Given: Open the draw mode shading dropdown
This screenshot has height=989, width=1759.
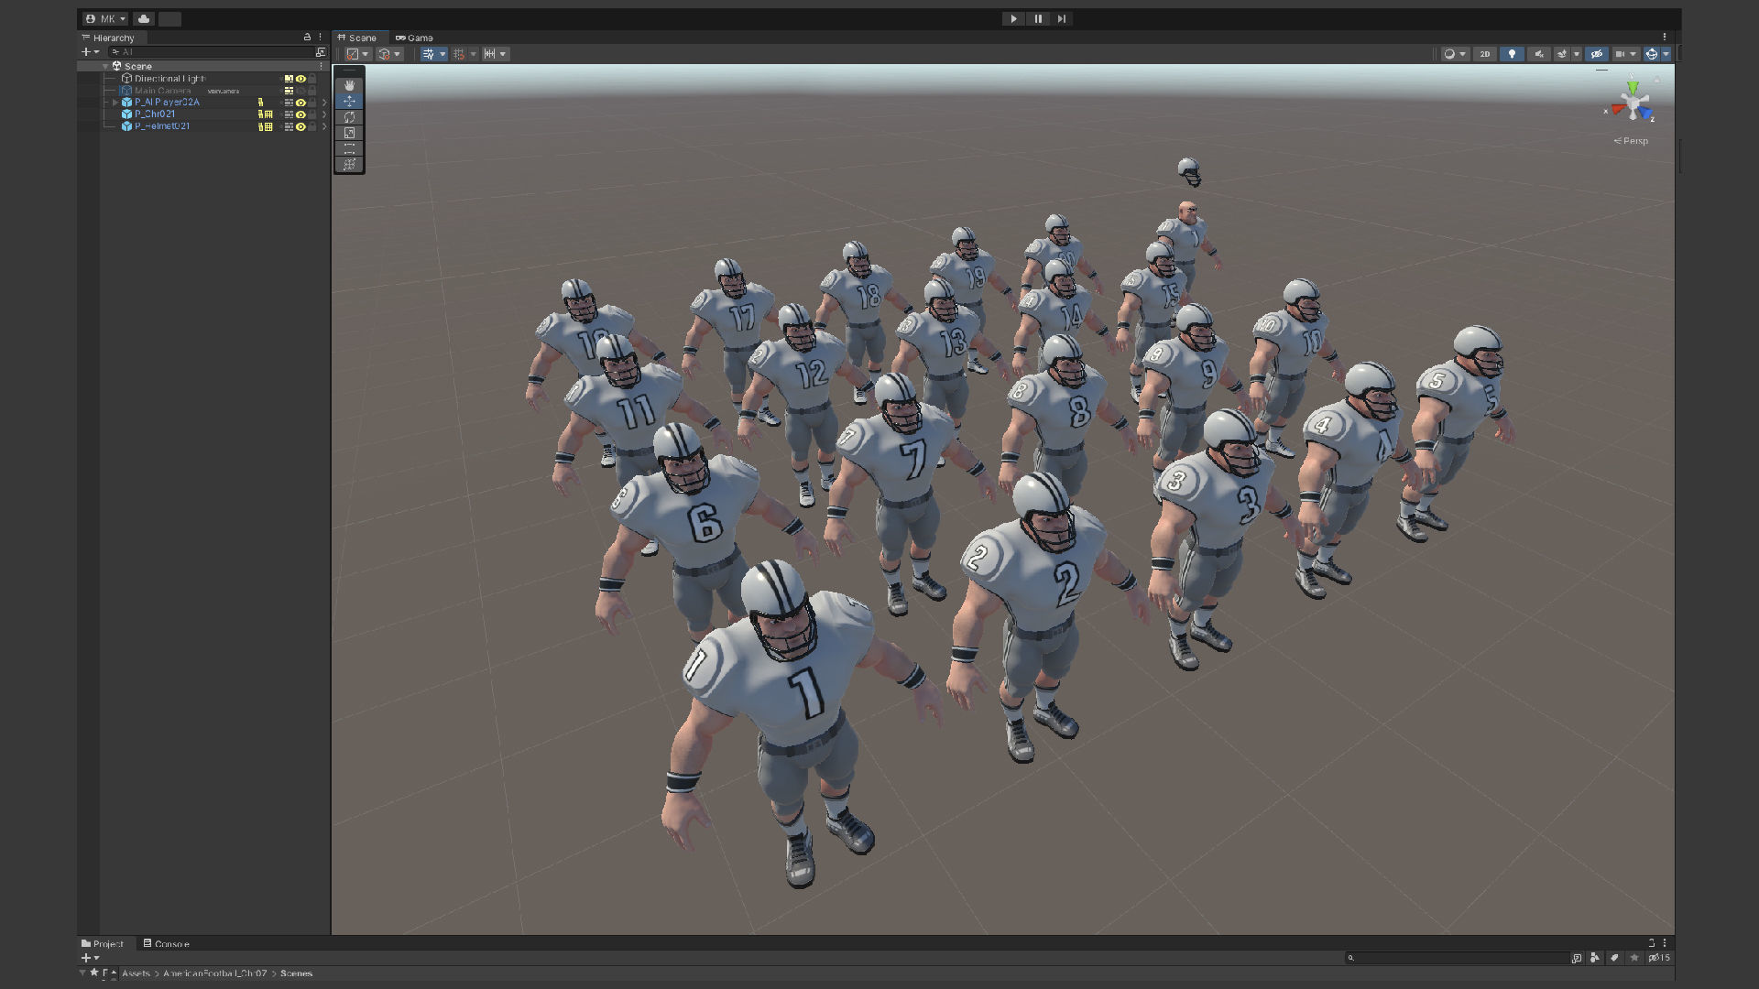Looking at the screenshot, I should (1455, 54).
